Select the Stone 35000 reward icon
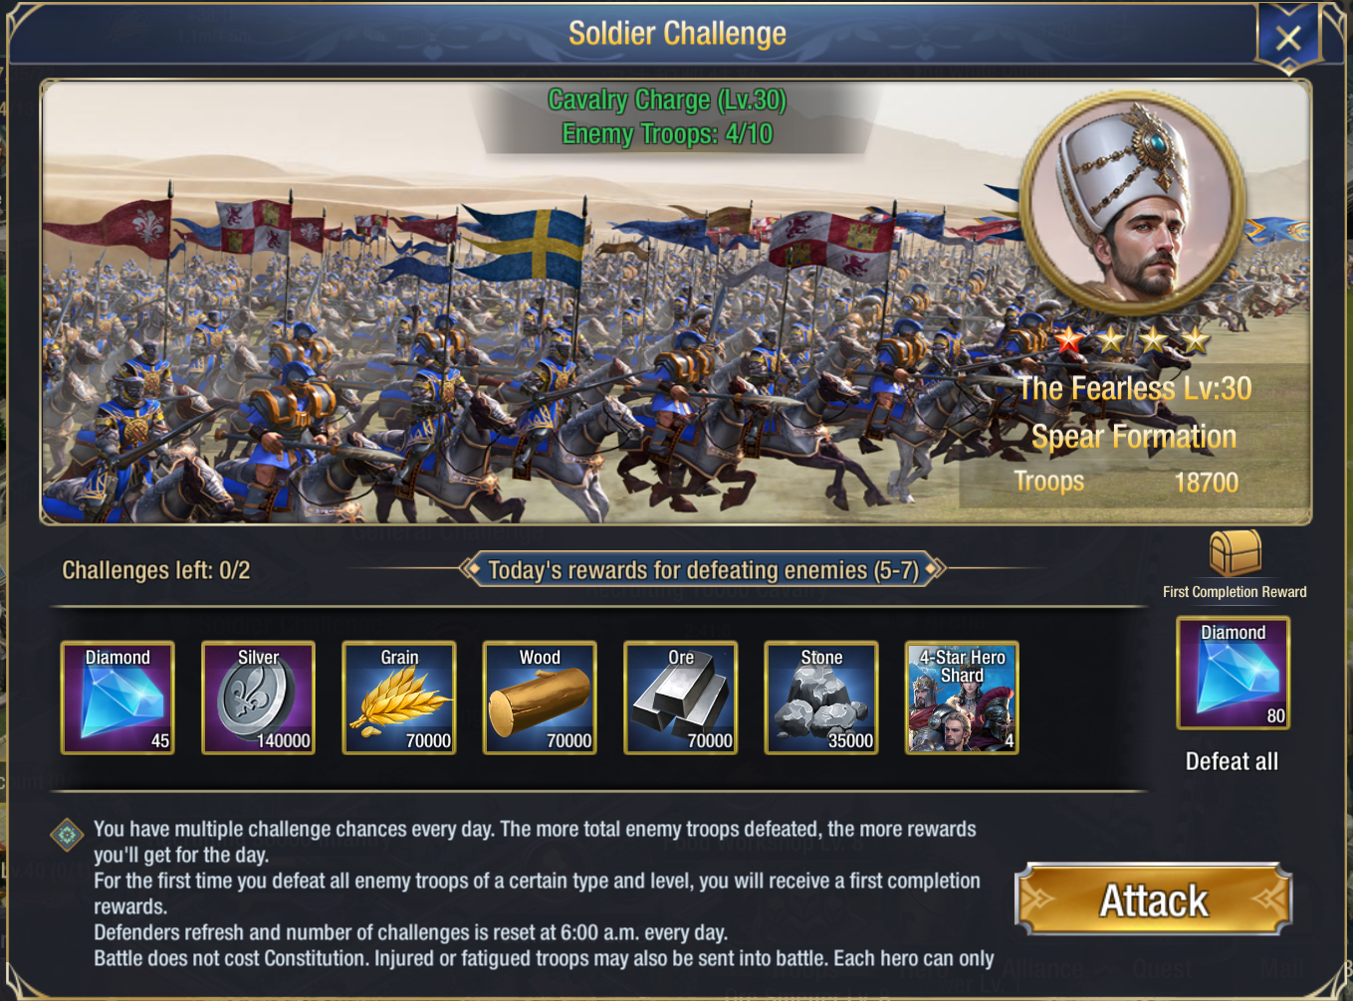 [x=821, y=698]
